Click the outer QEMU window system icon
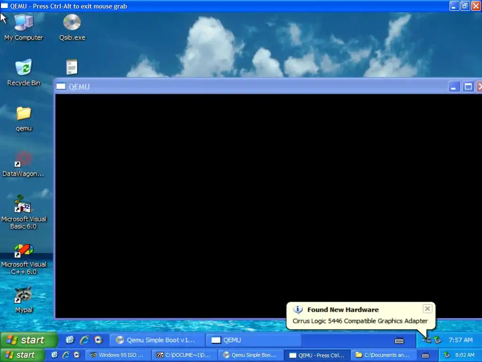 (x=4, y=6)
